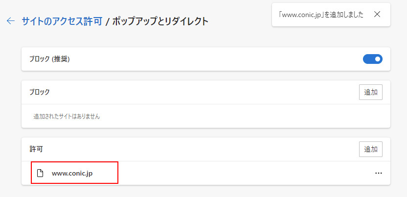Screen dimensions: 407x197
Task: Click the slash separator in the breadcrumb
Action: point(107,21)
